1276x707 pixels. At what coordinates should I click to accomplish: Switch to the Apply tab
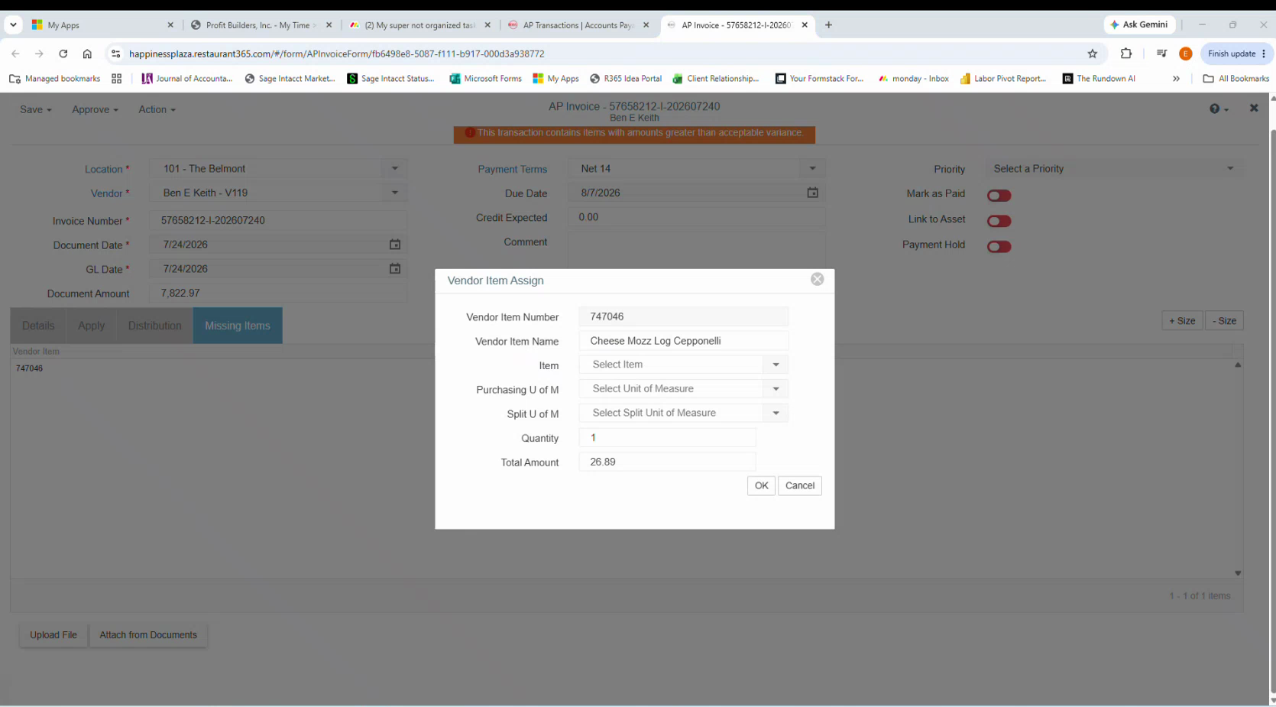pyautogui.click(x=91, y=326)
